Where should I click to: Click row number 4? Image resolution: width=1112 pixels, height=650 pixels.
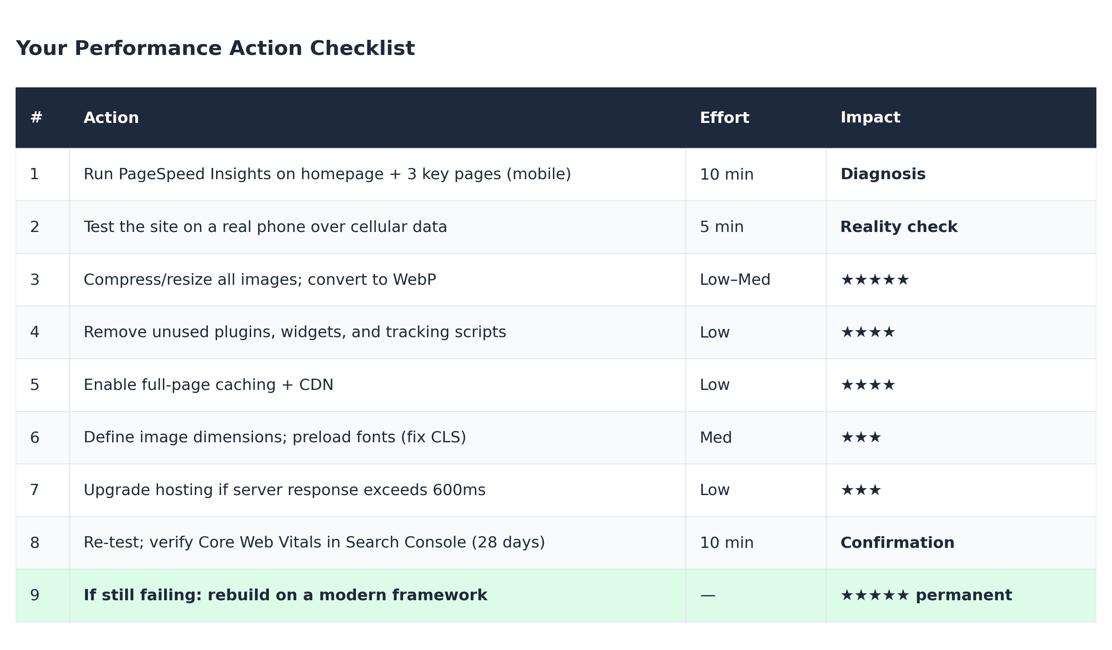click(34, 332)
